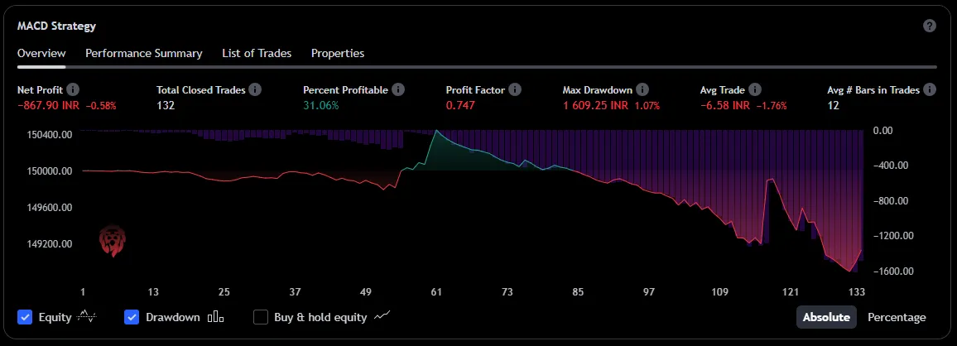Click the equity peak near trade 61

click(436, 132)
